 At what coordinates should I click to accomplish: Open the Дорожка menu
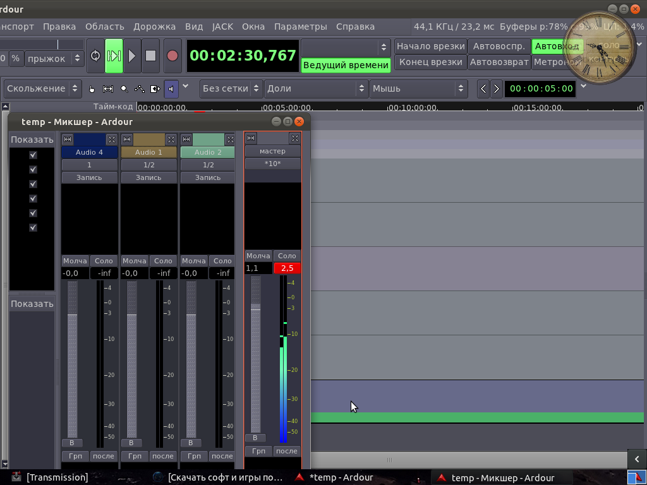click(x=154, y=27)
